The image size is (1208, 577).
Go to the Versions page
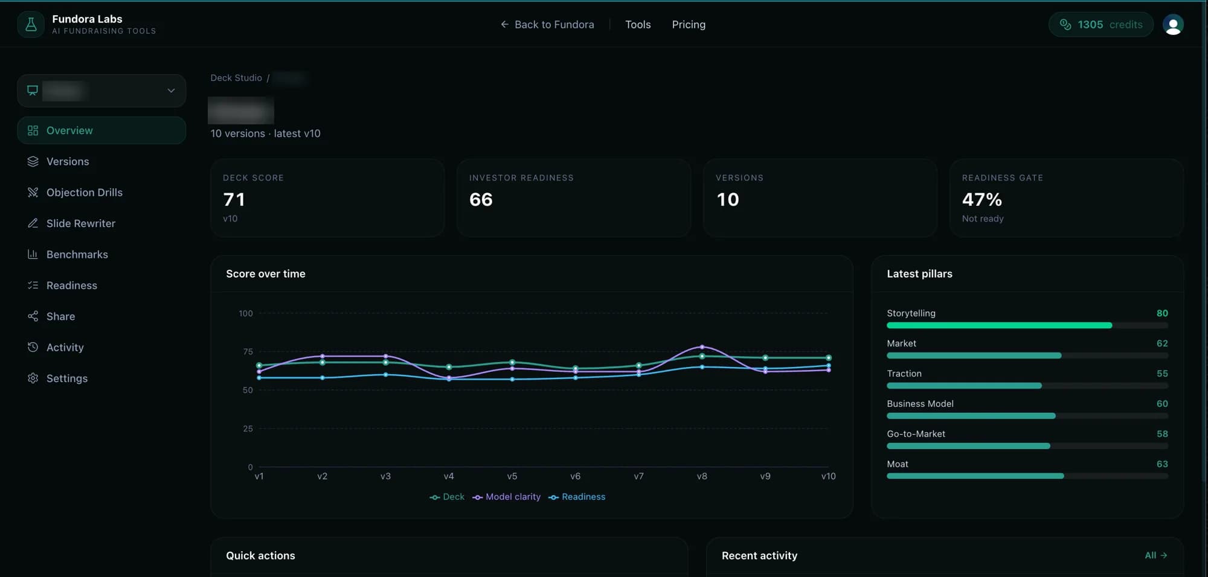pyautogui.click(x=101, y=161)
